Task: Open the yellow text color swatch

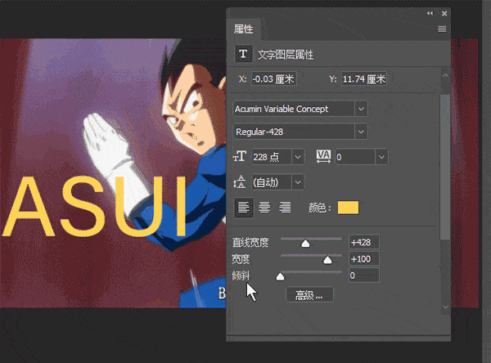Action: point(349,208)
